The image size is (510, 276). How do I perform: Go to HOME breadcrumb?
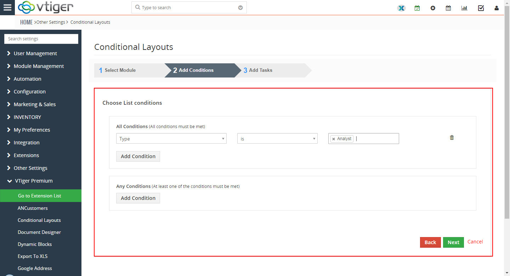tap(26, 22)
